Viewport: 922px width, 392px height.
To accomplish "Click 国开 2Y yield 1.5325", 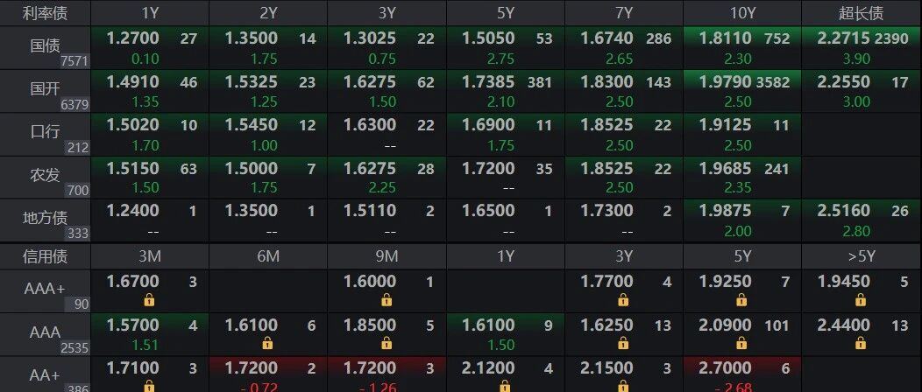I will tap(252, 81).
